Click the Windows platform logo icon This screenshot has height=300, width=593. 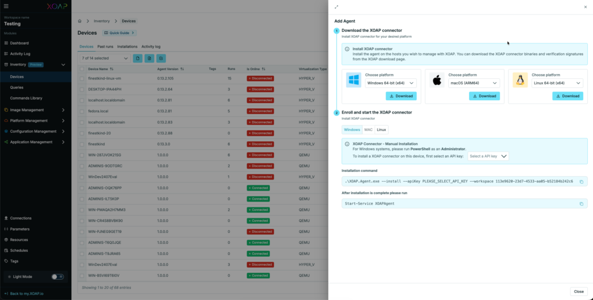(354, 80)
